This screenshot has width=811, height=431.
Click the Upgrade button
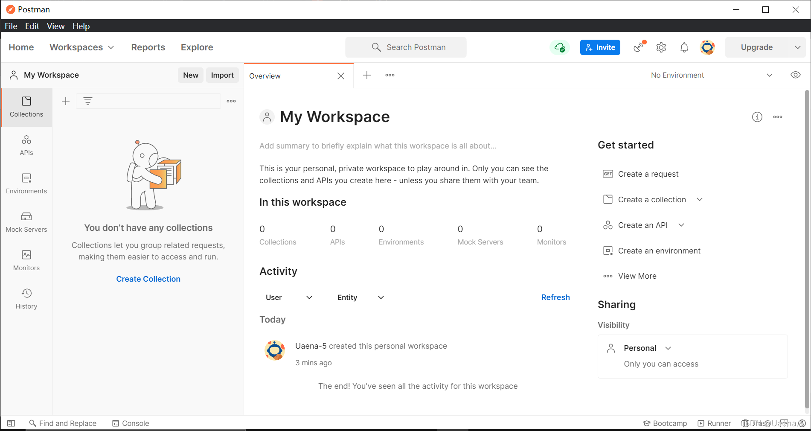coord(757,47)
